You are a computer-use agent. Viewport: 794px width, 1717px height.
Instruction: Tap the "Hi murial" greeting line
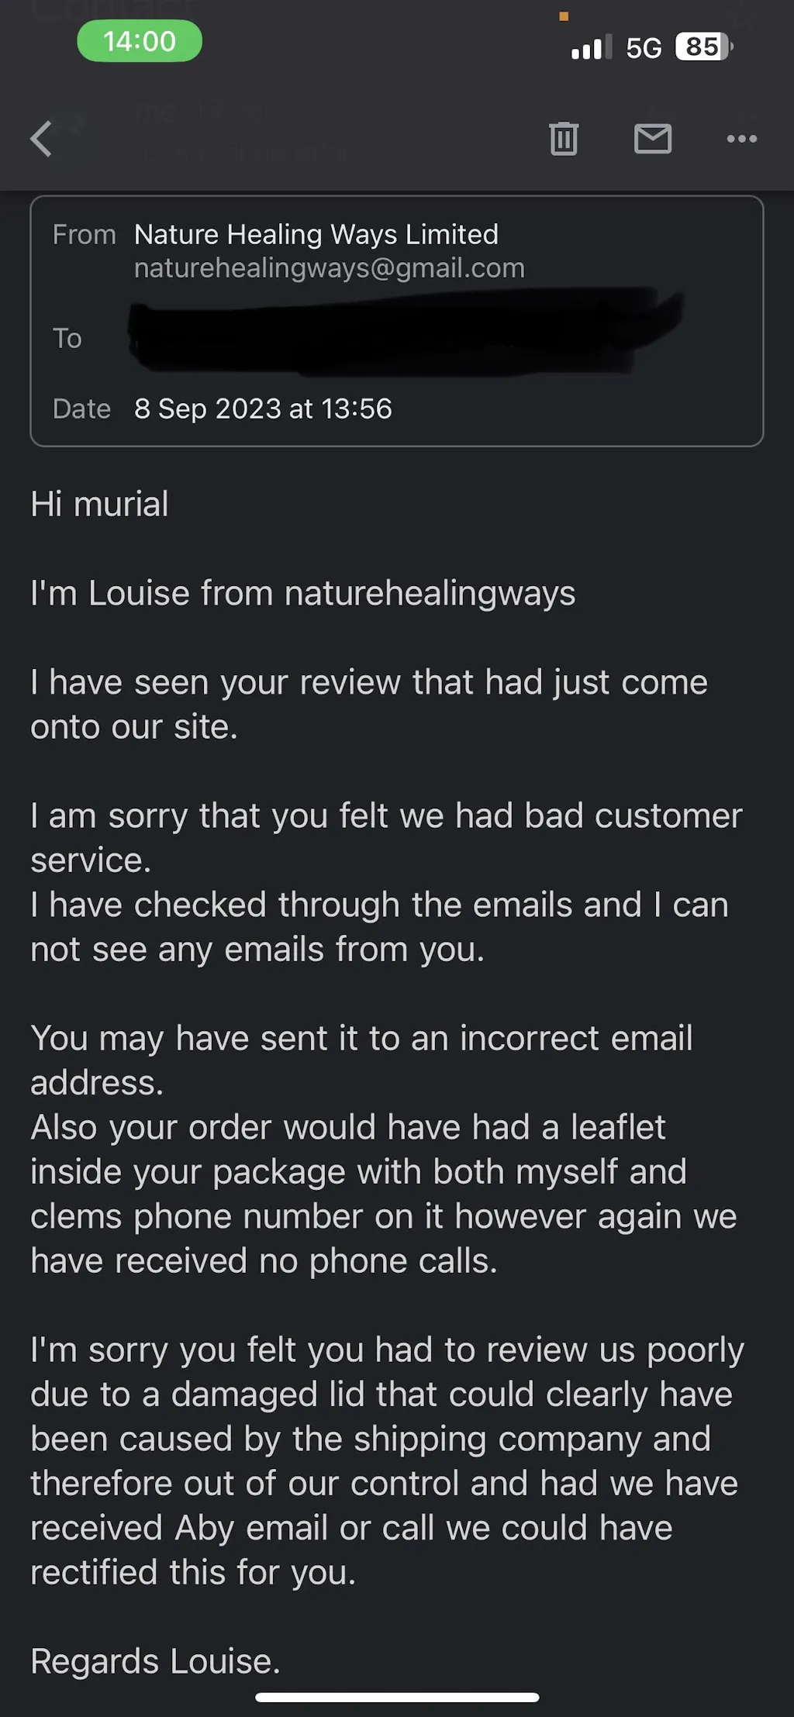point(99,505)
